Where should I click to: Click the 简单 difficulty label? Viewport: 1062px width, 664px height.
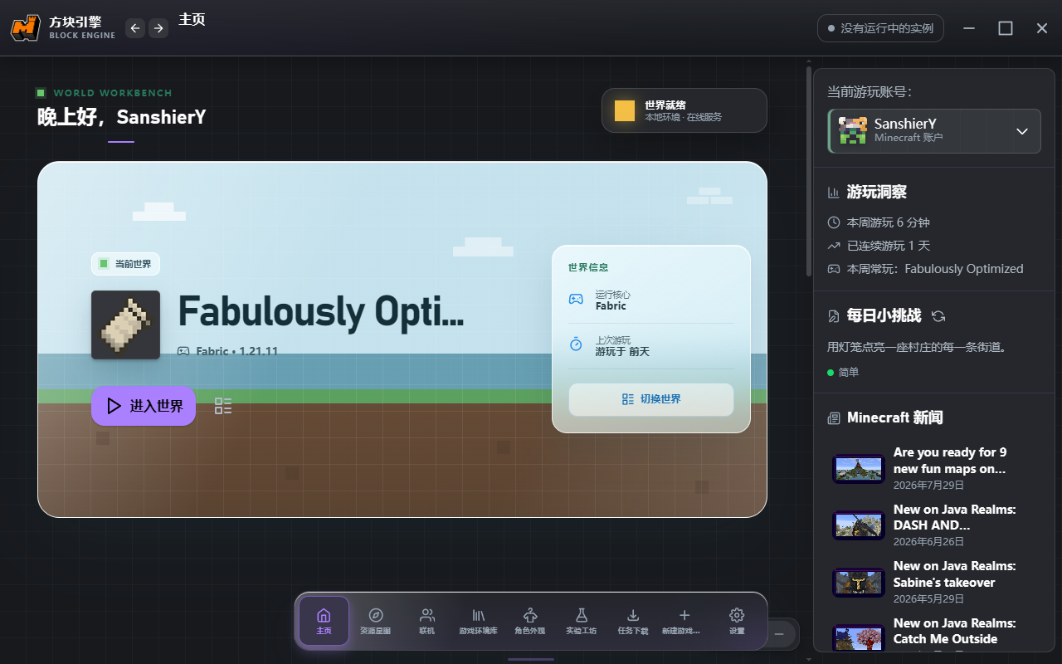(x=849, y=373)
